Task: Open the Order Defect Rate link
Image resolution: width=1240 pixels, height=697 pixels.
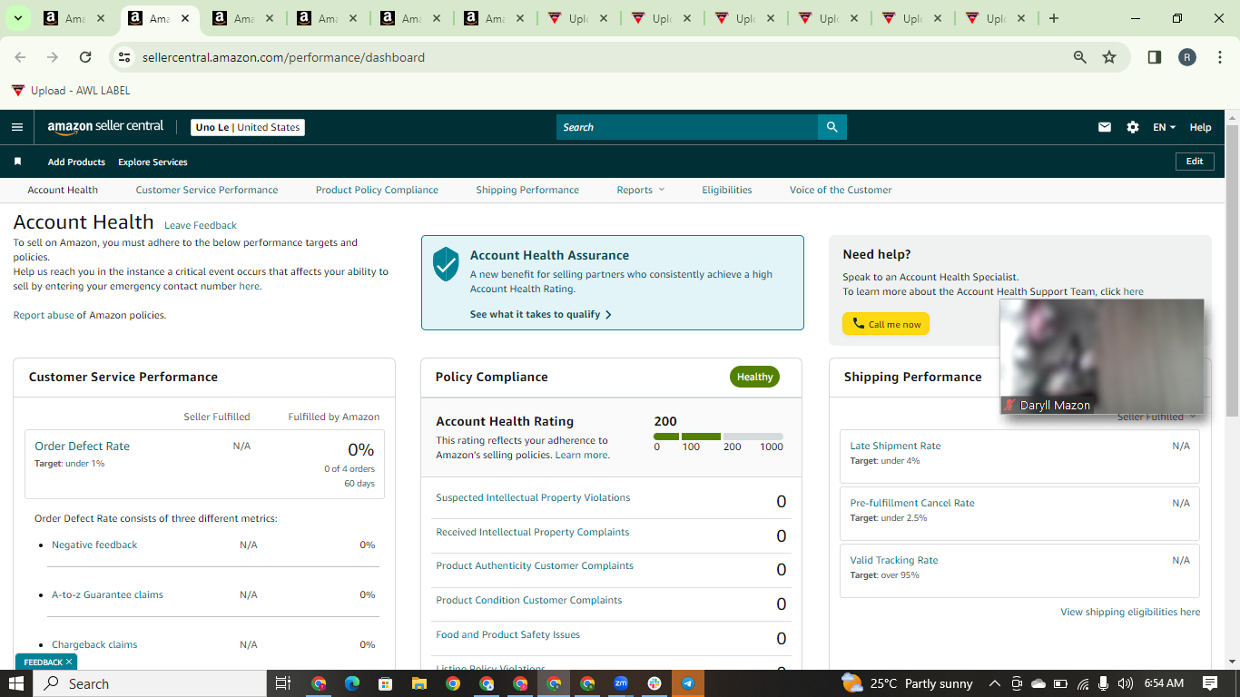Action: [82, 446]
